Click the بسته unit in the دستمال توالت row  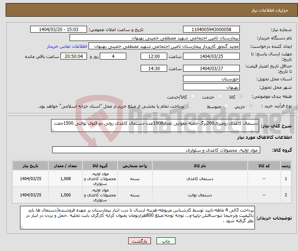135,195
